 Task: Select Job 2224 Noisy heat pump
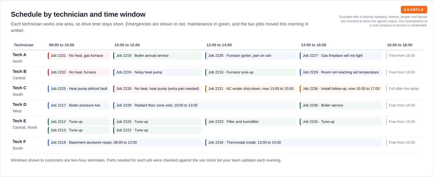pos(157,72)
